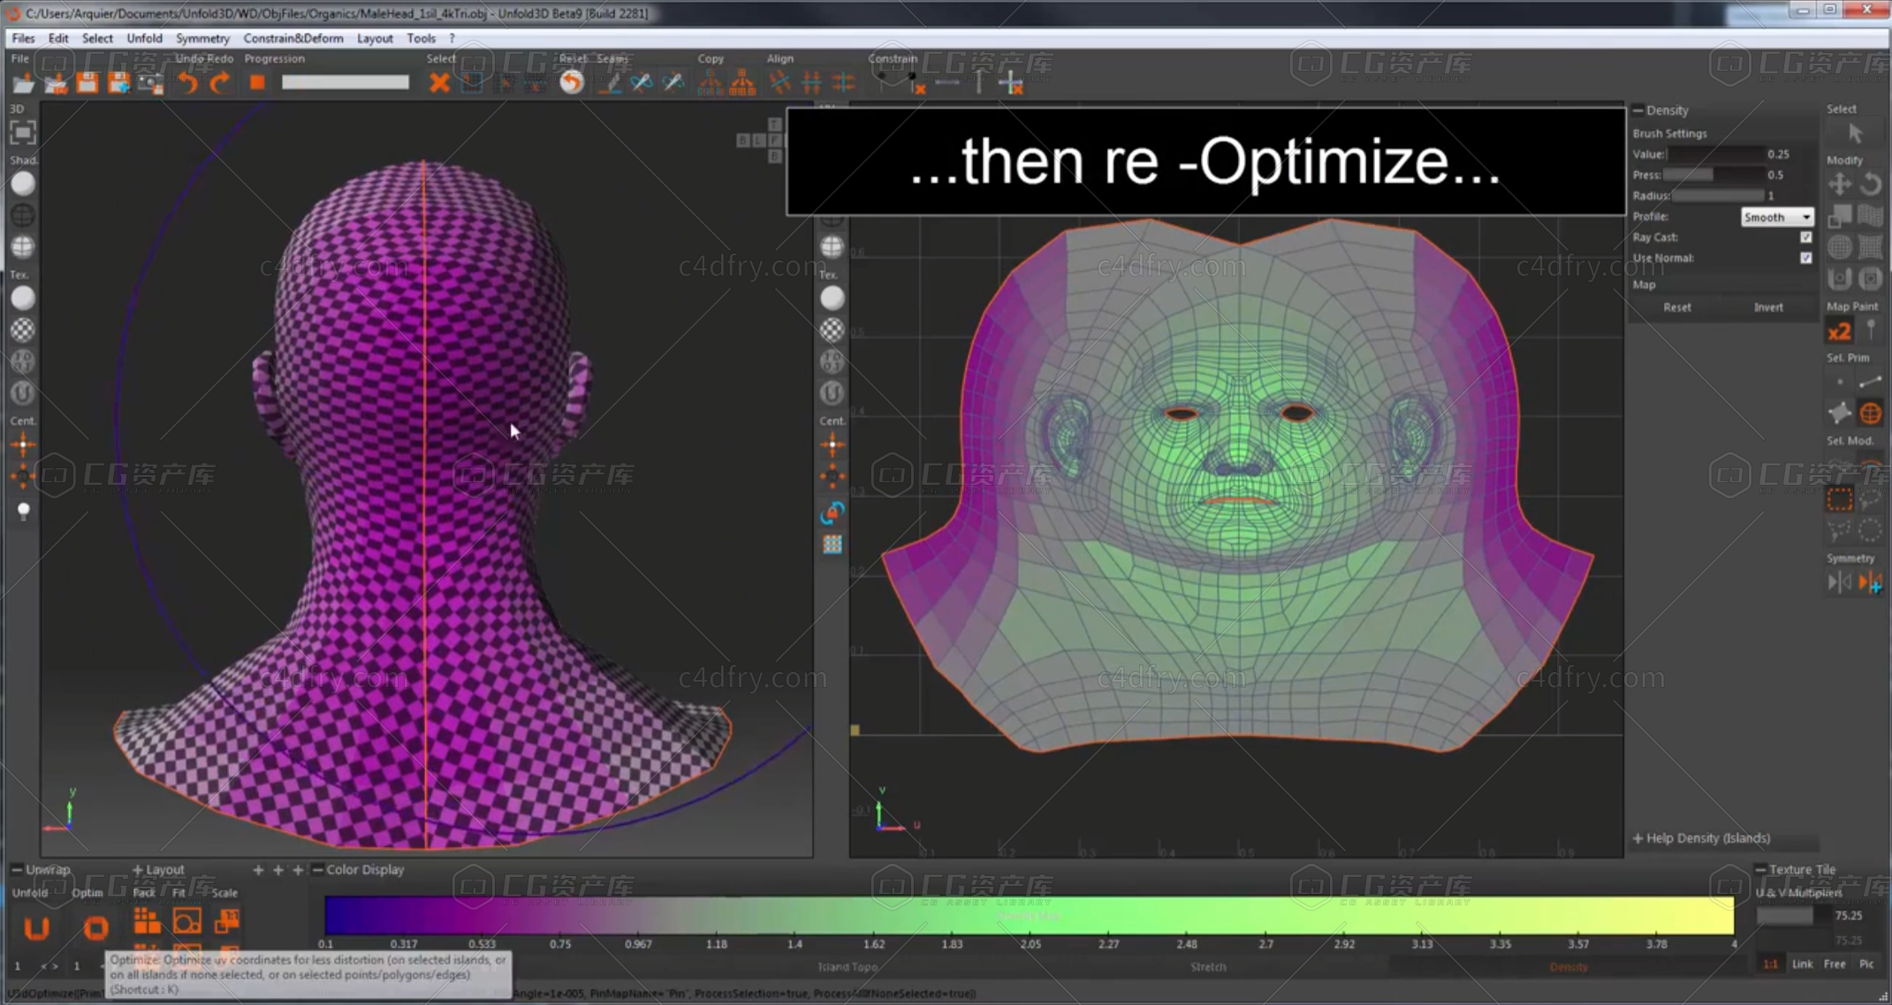Toggle the Use Normal checkbox
Screen dimensions: 1892x1005
tap(1805, 258)
